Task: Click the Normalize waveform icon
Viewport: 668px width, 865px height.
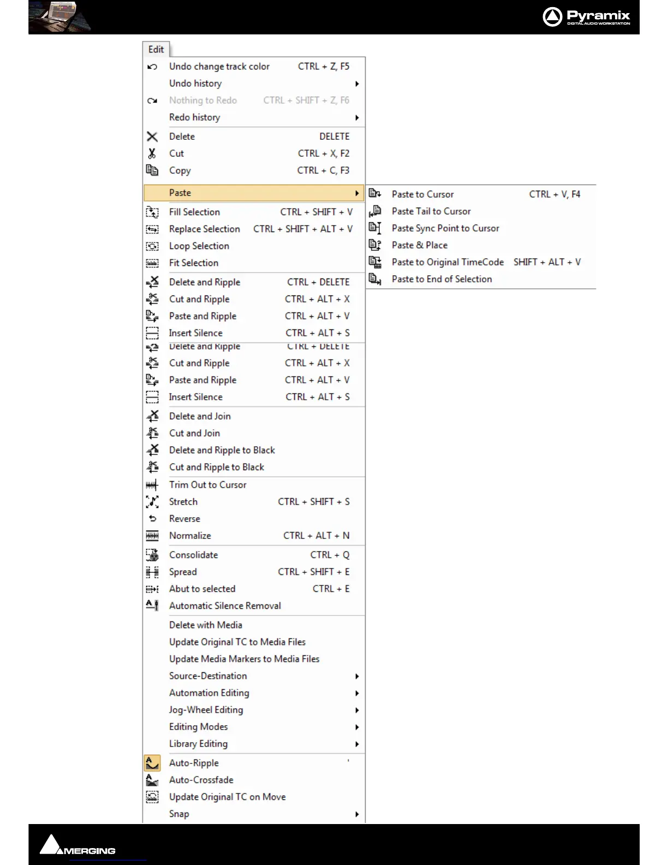Action: (152, 536)
